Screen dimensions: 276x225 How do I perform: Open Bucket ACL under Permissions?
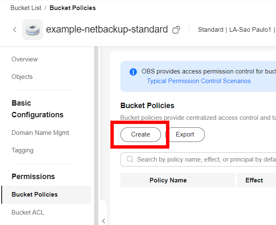point(28,212)
